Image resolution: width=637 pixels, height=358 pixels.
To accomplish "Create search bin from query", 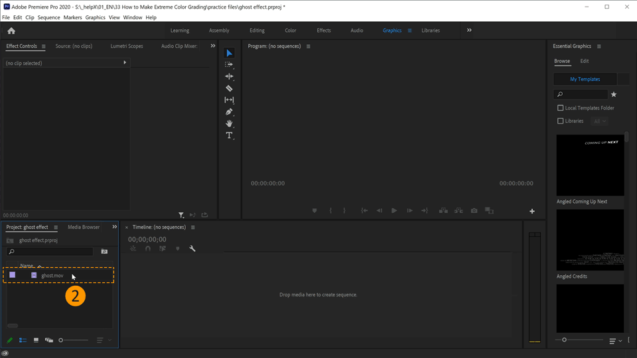I will [x=104, y=252].
